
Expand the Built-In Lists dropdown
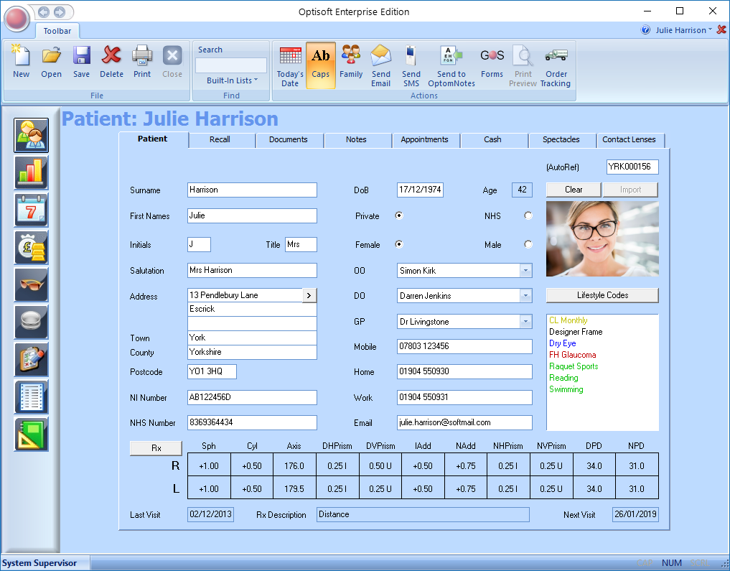pos(232,80)
